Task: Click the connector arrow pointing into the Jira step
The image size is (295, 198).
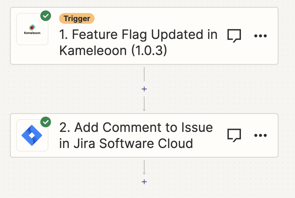Action: 144,104
